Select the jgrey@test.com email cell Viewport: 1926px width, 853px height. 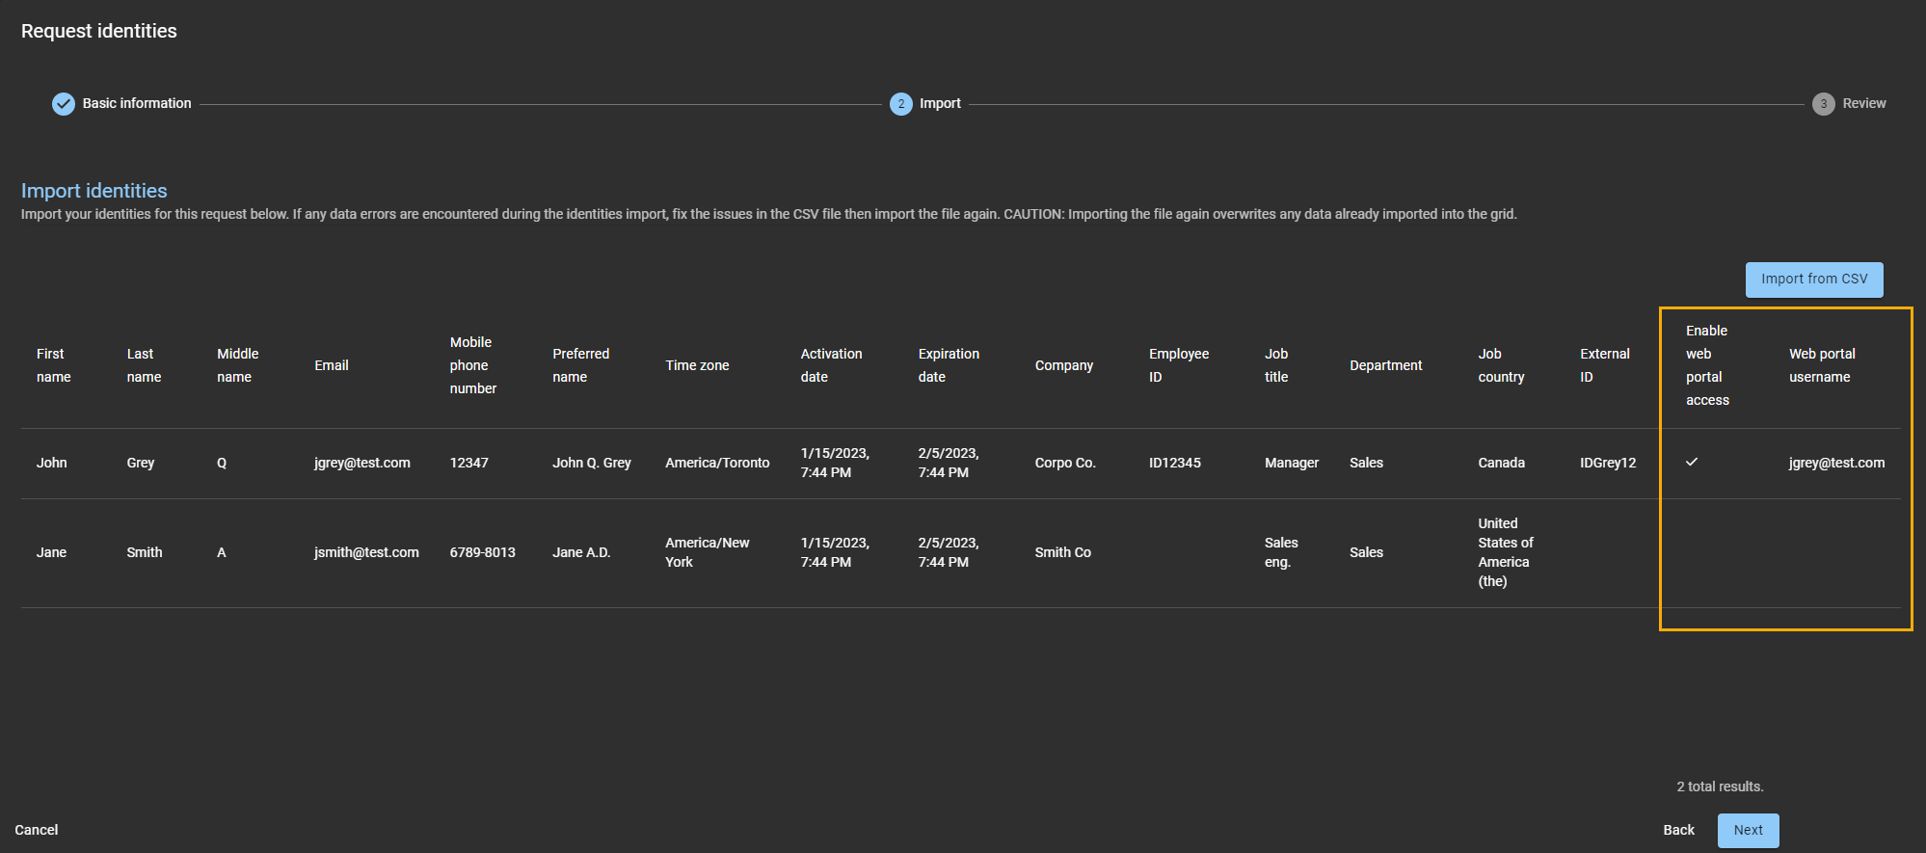(362, 463)
